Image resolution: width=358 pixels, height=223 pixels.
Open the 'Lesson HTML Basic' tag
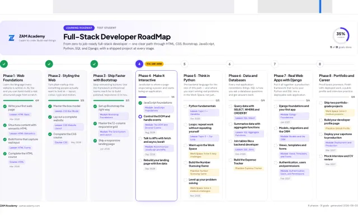pos(20,115)
